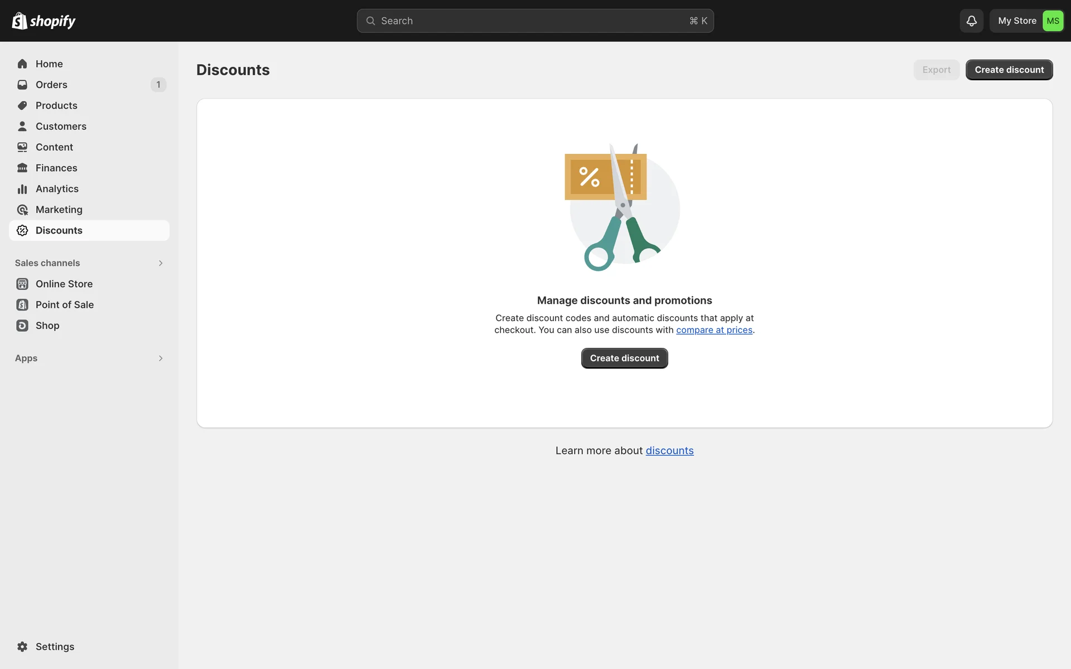The image size is (1071, 669).
Task: Click the Marketing target icon
Action: pyautogui.click(x=22, y=210)
